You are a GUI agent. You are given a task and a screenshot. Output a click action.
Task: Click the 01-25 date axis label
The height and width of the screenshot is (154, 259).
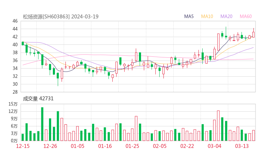(132, 146)
